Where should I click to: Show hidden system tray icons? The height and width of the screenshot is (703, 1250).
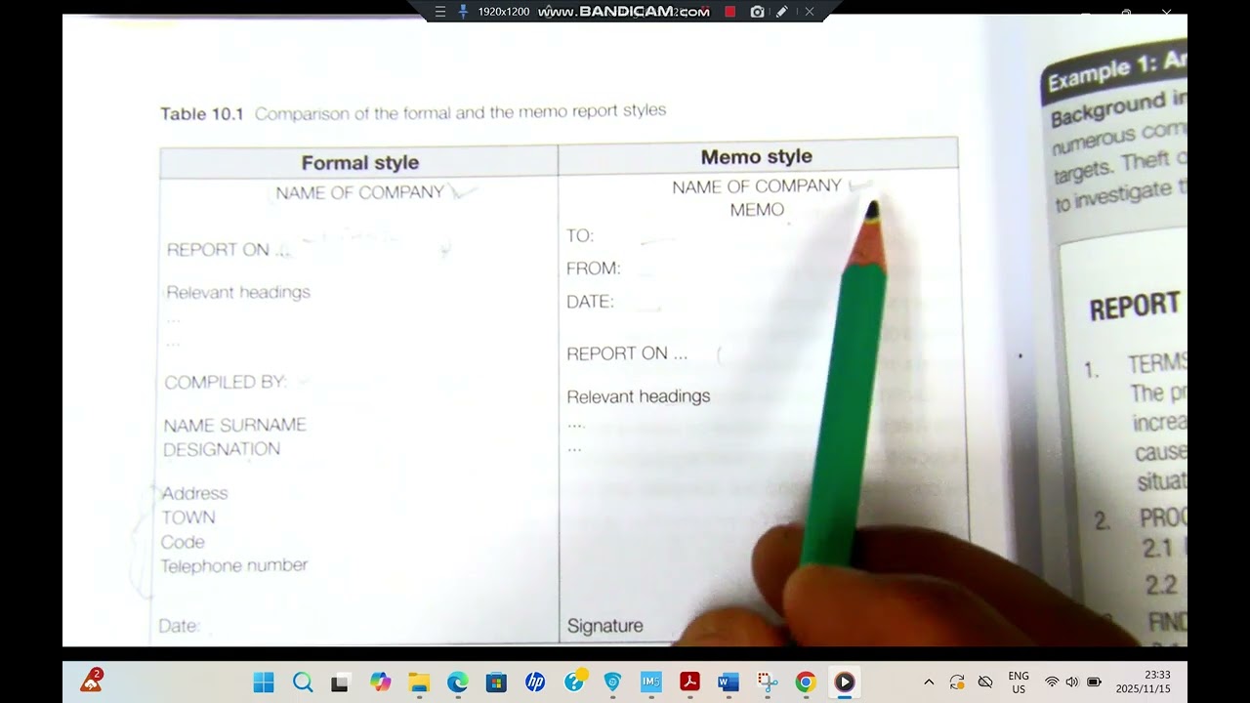click(x=929, y=682)
